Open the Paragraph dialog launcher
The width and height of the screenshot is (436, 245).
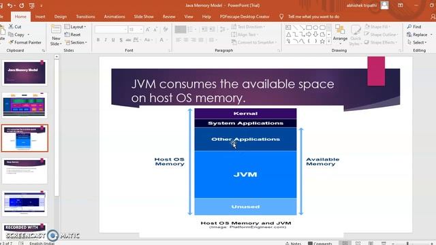click(x=279, y=50)
